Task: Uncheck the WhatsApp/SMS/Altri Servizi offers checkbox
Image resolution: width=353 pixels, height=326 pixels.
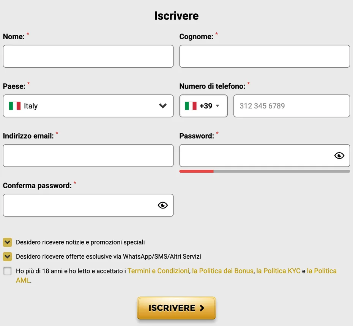Action: [x=8, y=256]
